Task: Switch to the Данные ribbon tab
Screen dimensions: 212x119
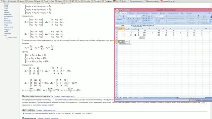Action: pyautogui.click(x=162, y=13)
